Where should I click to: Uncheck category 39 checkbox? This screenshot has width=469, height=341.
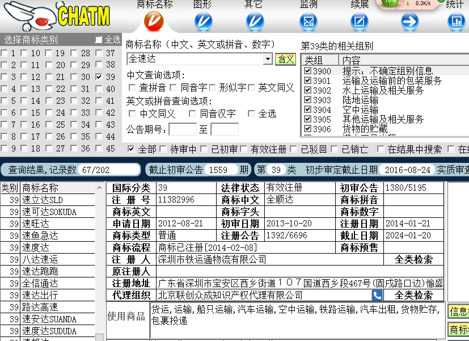pos(99,77)
